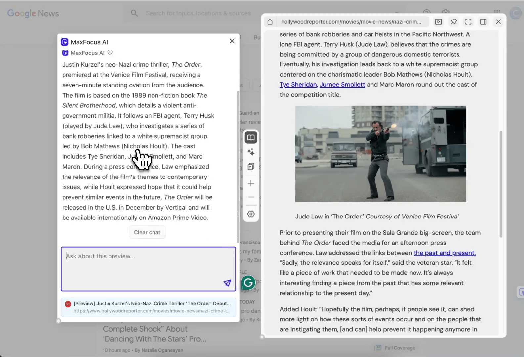Image resolution: width=524 pixels, height=357 pixels.
Task: Click the Jude Law movie still image
Action: pyautogui.click(x=380, y=154)
